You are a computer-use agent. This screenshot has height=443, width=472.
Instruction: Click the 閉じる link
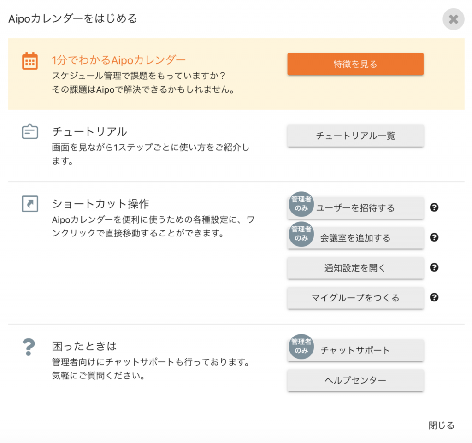pyautogui.click(x=441, y=425)
